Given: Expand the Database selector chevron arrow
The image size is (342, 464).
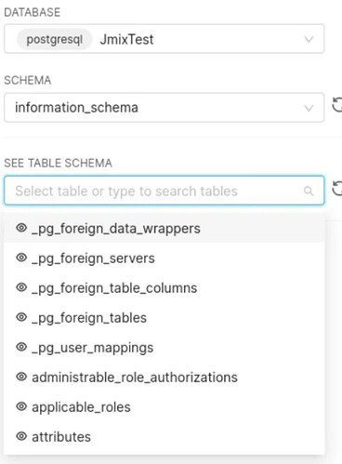Looking at the screenshot, I should point(309,39).
